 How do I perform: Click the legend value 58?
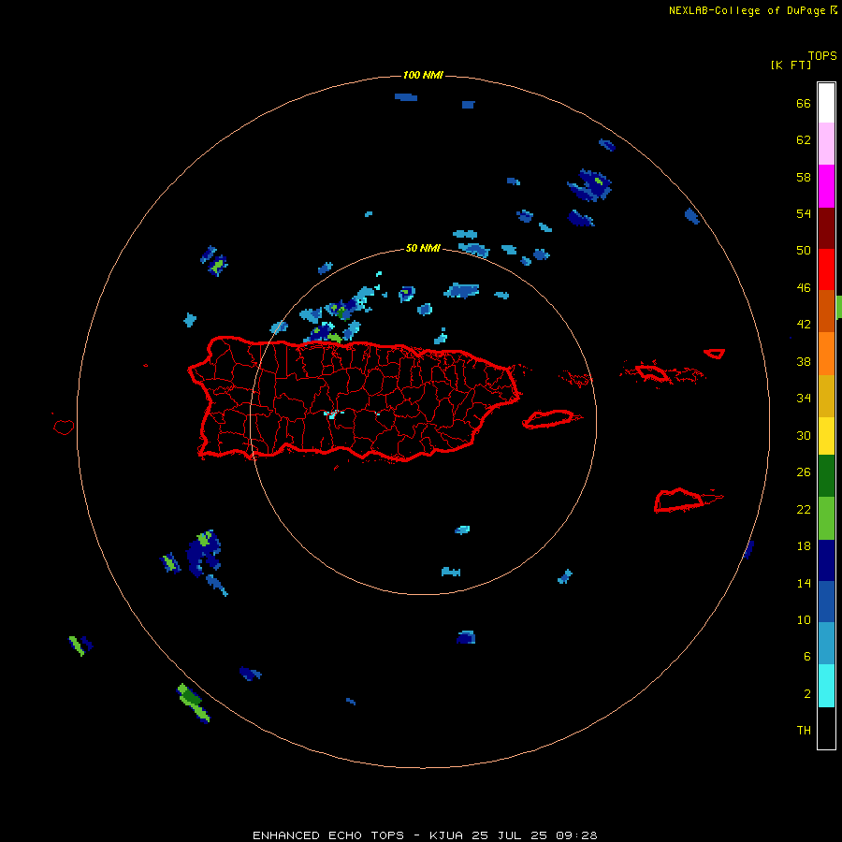click(804, 177)
